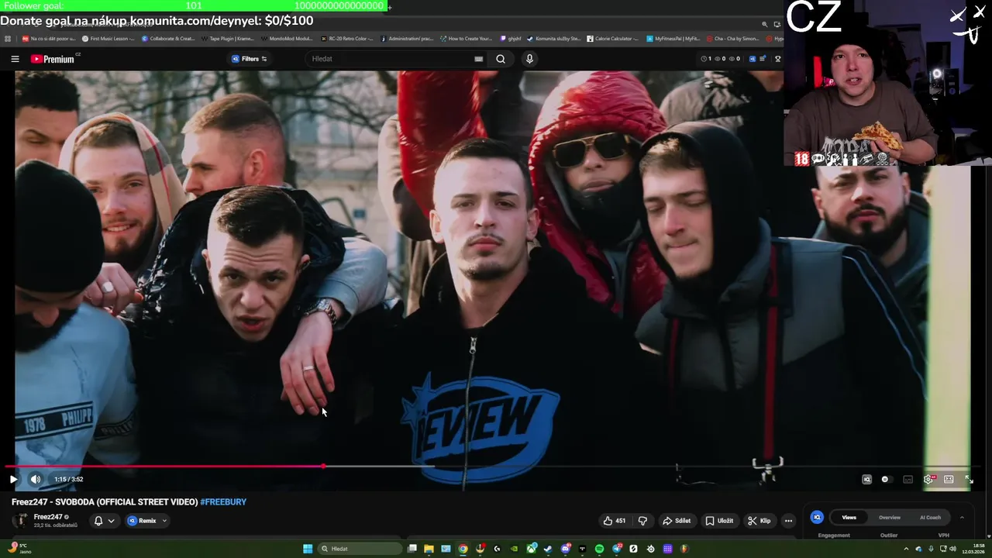Toggle subtitles in the player
This screenshot has width=992, height=558.
click(908, 479)
